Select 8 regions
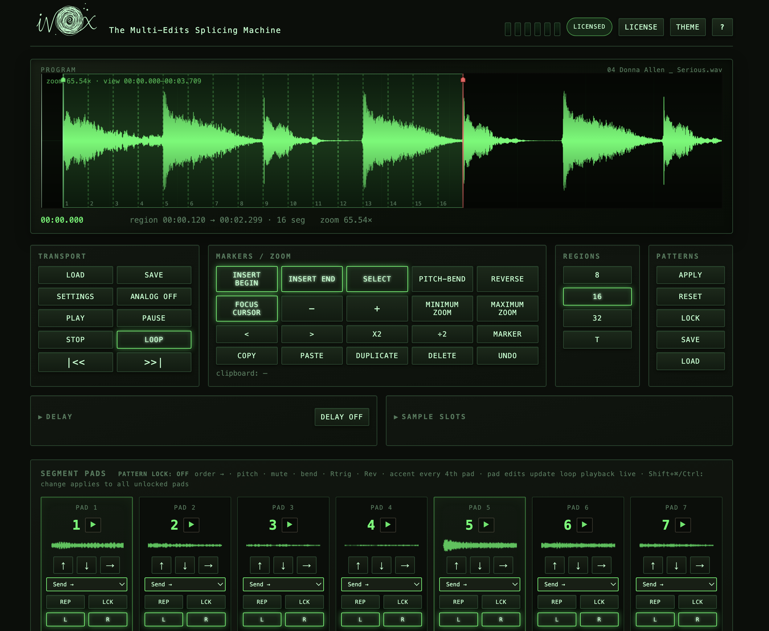Viewport: 769px width, 631px height. (x=597, y=275)
